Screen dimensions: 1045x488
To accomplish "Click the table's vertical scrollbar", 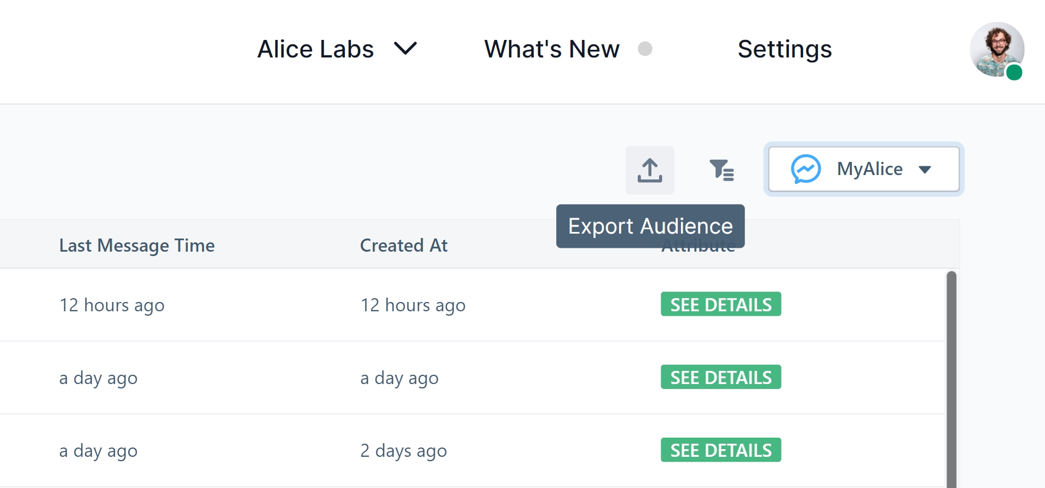I will pos(951,377).
